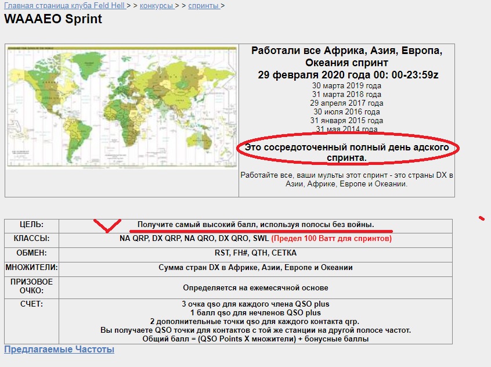The image size is (491, 367).
Task: Click the СЧЕТ row label cell
Action: point(31,304)
